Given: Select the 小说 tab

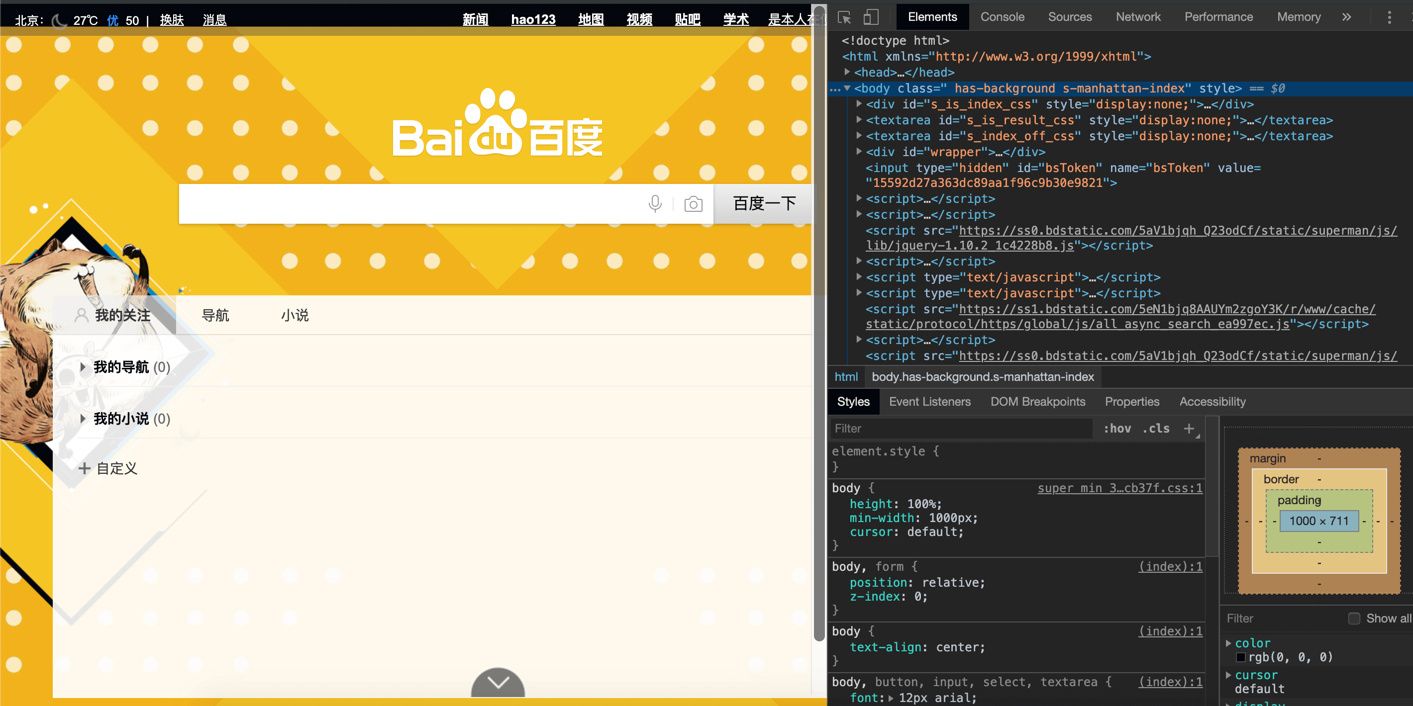Looking at the screenshot, I should click(295, 315).
